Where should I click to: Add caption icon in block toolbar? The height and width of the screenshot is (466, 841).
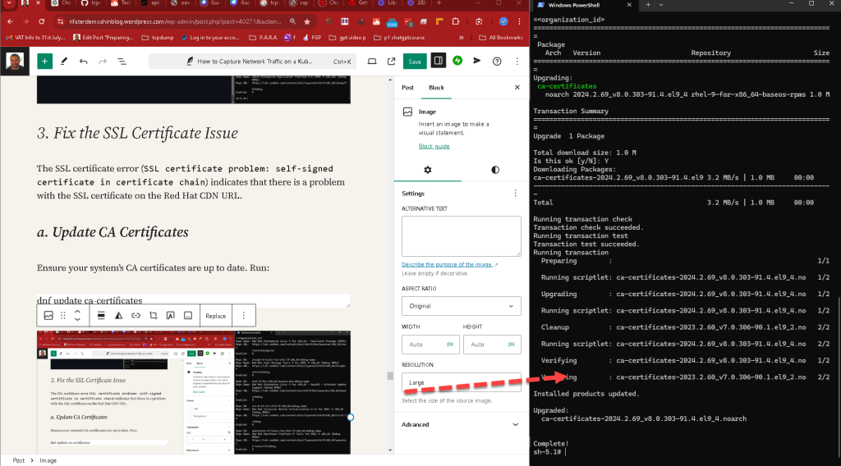click(188, 316)
